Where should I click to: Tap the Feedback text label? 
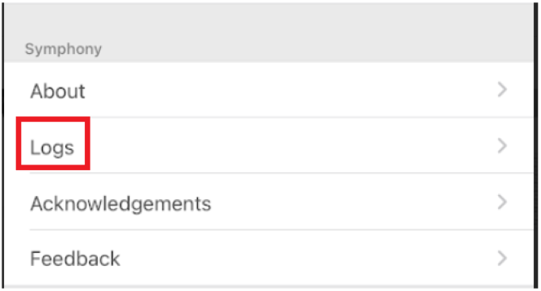75,259
